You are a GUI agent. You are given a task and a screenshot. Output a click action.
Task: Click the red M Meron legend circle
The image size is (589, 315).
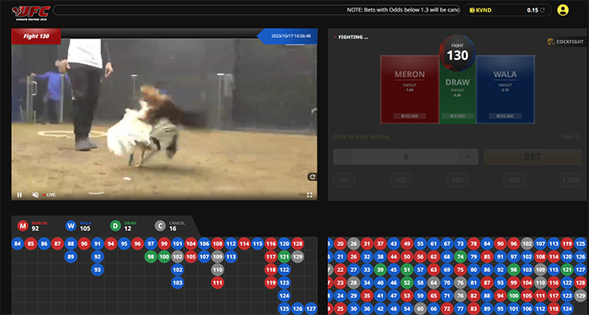click(23, 226)
